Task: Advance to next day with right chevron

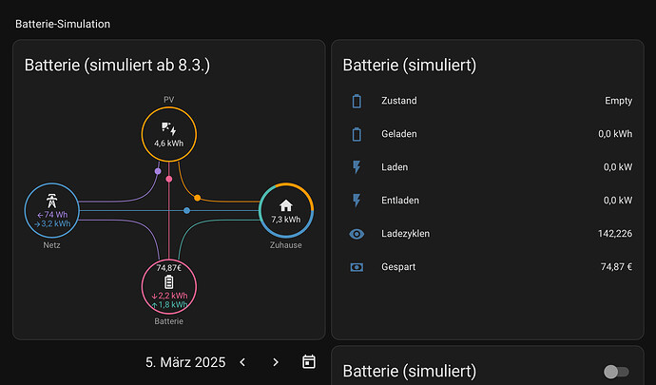Action: [x=276, y=362]
